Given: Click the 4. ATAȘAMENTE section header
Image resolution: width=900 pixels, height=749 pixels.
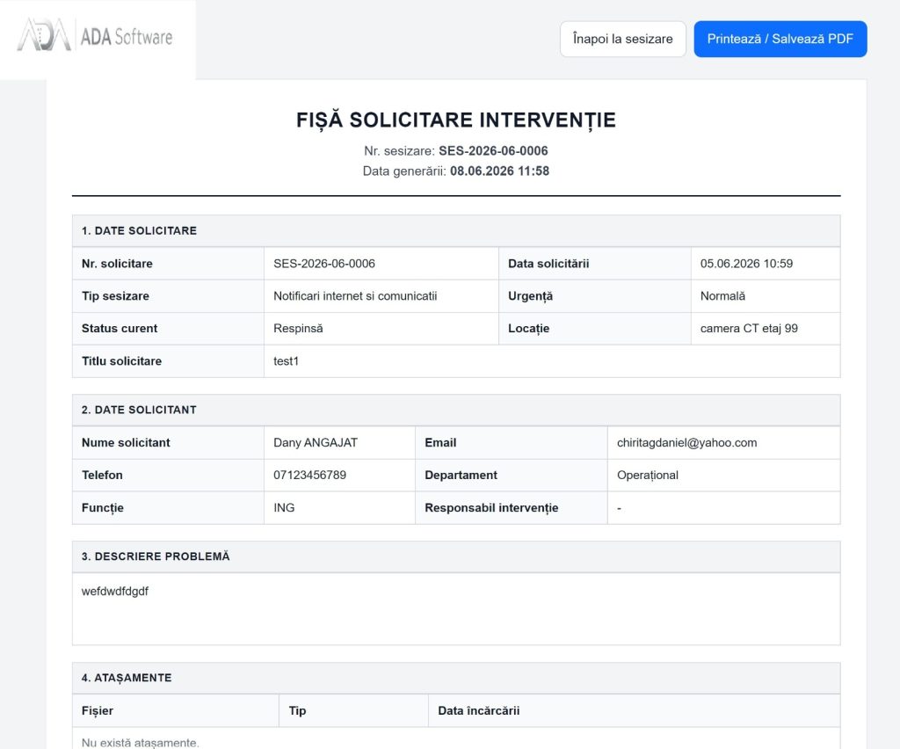Looking at the screenshot, I should (x=456, y=678).
